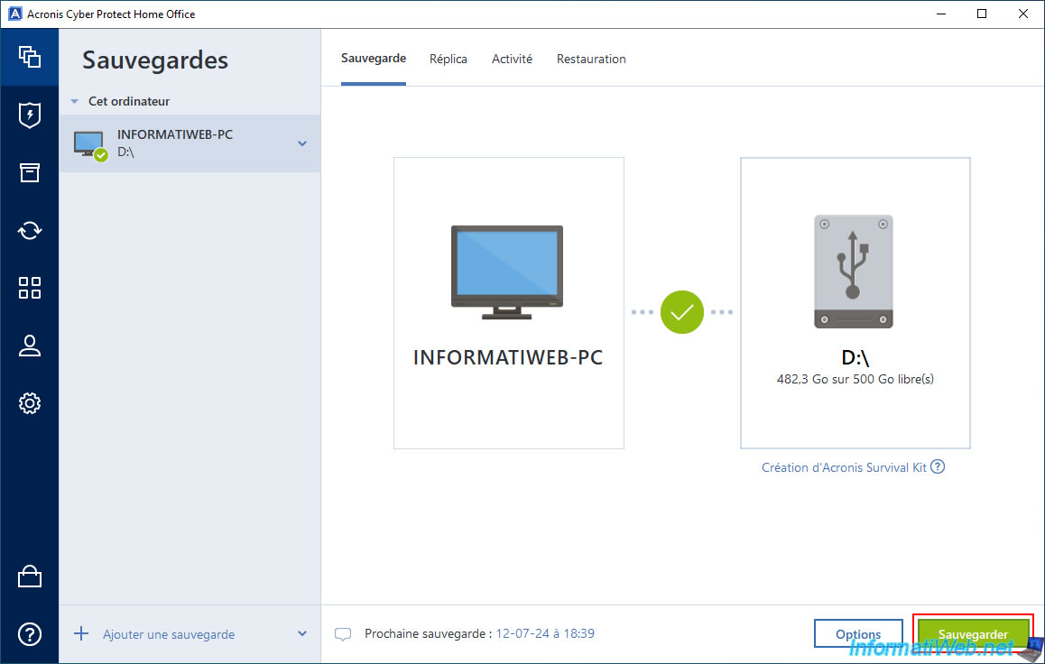Click the green checkmark status circle
Screen dimensions: 1045x664
pyautogui.click(x=682, y=311)
